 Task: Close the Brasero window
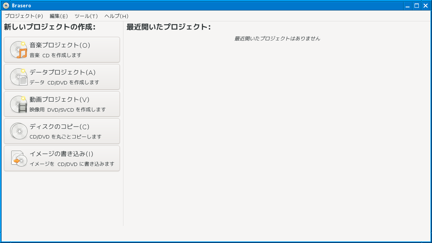[x=425, y=6]
